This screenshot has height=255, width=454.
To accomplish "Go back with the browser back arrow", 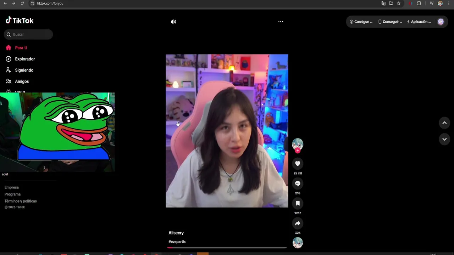I will [x=5, y=3].
